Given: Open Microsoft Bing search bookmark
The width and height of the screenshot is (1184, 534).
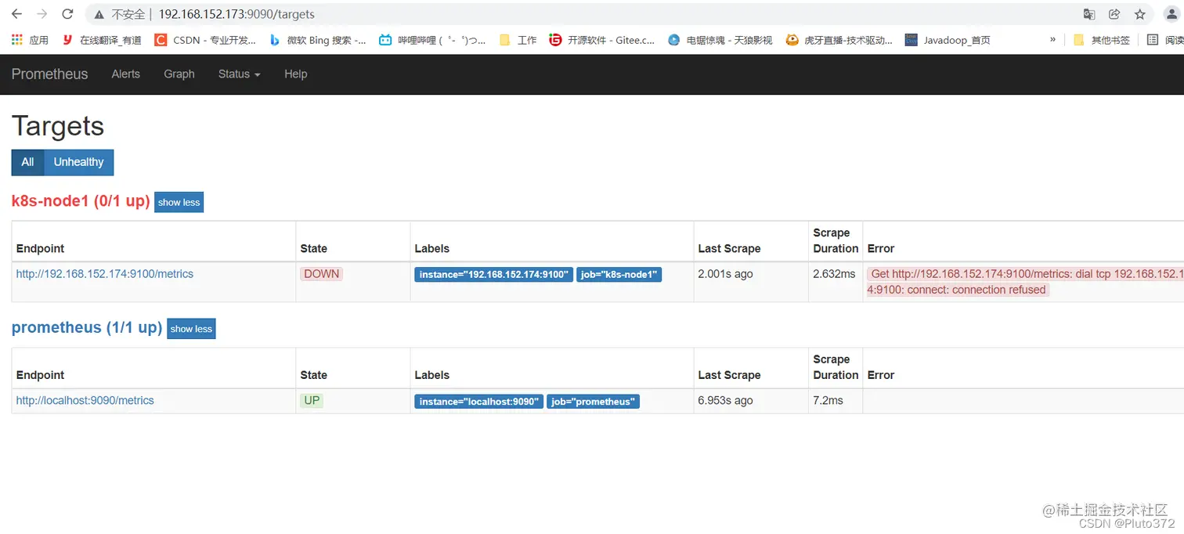Looking at the screenshot, I should pos(318,40).
